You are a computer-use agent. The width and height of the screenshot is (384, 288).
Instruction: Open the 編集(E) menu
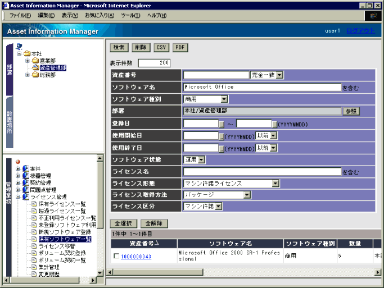click(46, 16)
